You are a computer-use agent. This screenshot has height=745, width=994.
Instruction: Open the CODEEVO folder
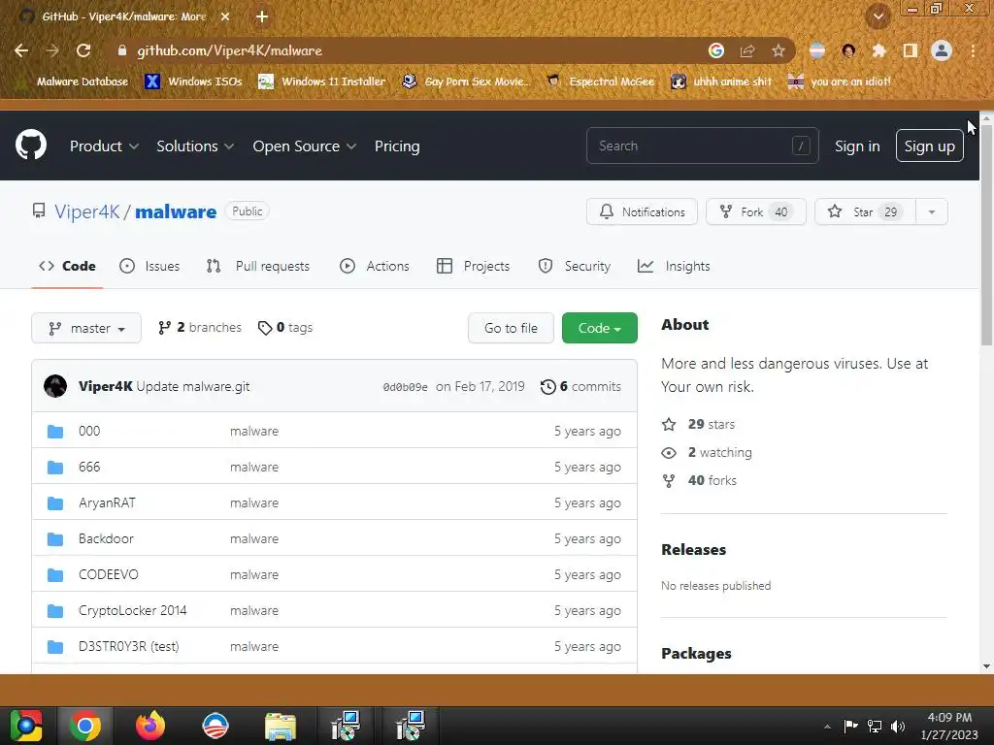[x=109, y=574]
